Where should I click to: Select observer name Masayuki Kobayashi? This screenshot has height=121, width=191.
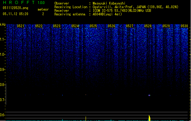point(109,3)
